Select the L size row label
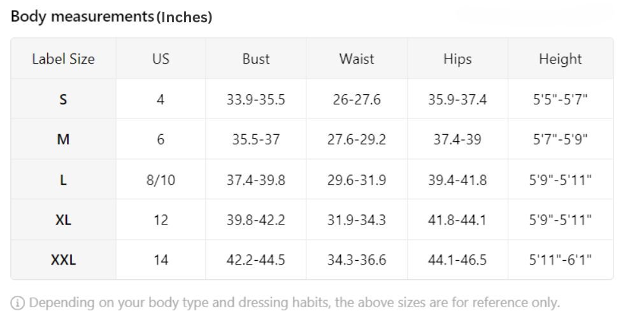Image resolution: width=637 pixels, height=318 pixels. coord(63,180)
